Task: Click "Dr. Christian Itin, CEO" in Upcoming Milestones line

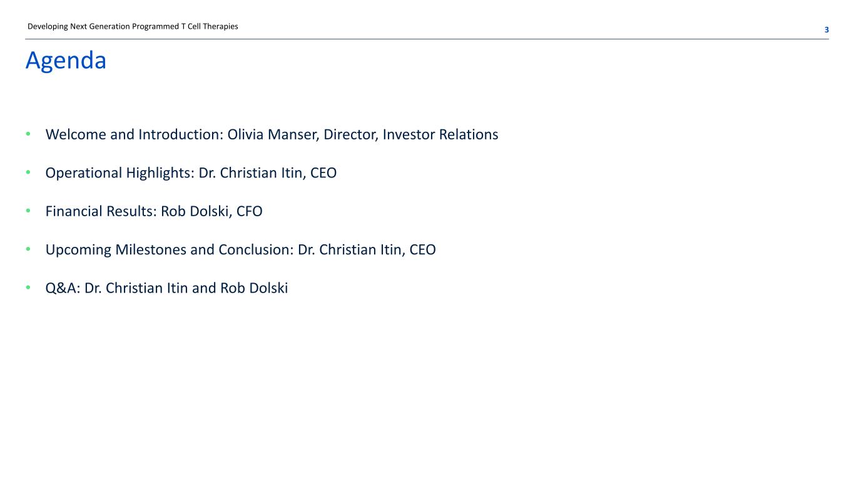Action: click(x=367, y=250)
